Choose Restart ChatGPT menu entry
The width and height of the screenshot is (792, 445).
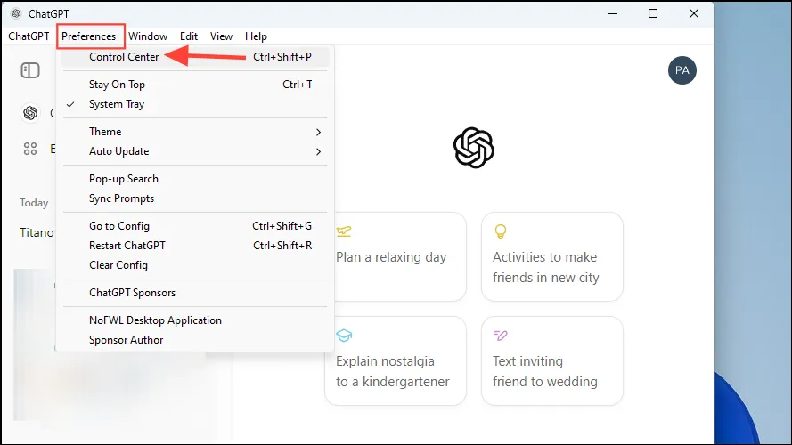click(127, 246)
